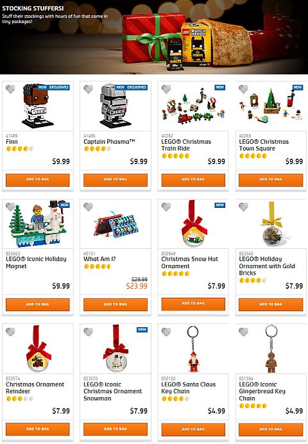Click wishlist heart on Snowman ornament
This screenshot has height=444, width=308.
(88, 332)
